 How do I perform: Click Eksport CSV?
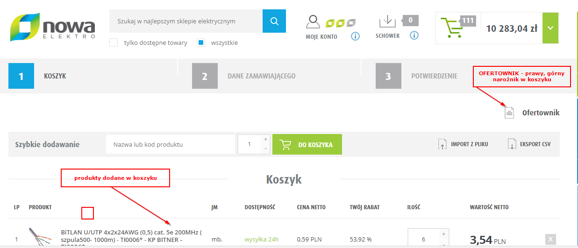tap(529, 144)
